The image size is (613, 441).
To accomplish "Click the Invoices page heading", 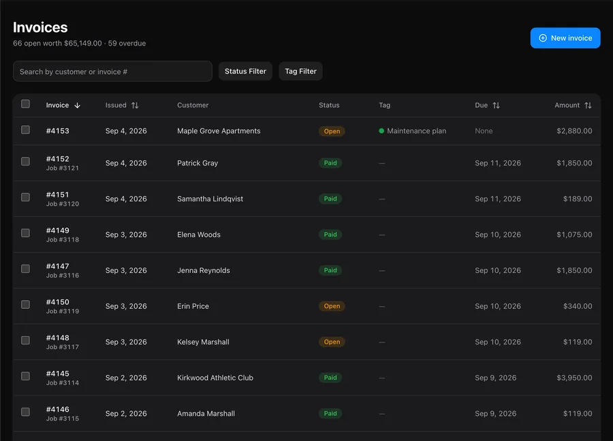I will coord(40,27).
